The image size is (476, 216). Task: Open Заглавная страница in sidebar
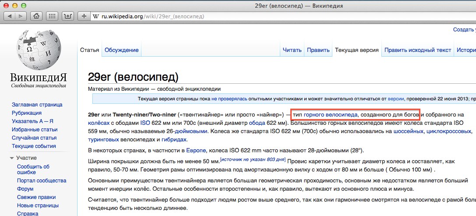(x=37, y=105)
